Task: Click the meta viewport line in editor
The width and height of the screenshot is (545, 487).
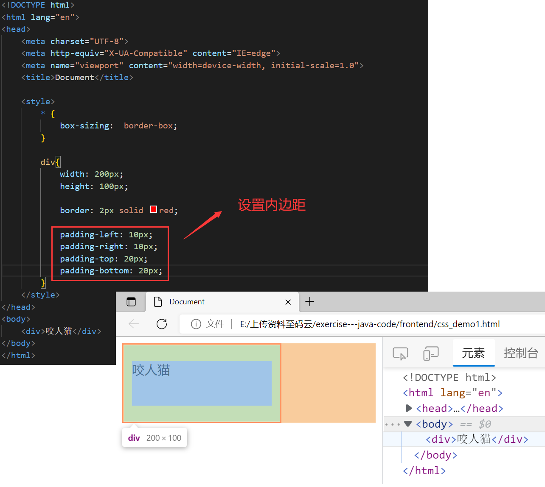Action: 192,66
